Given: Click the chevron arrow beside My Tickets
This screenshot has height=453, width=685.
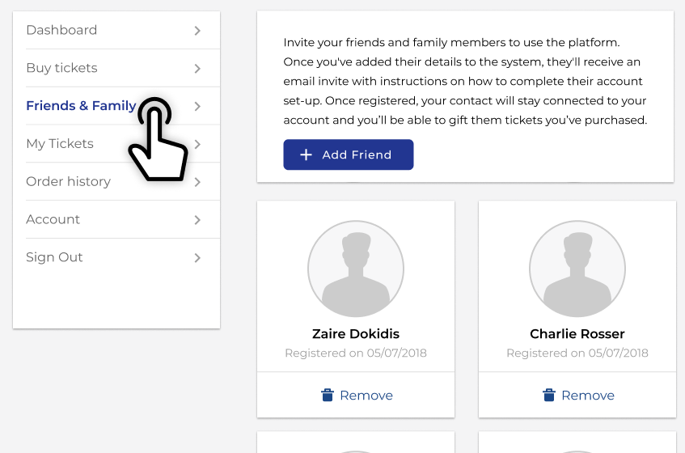Looking at the screenshot, I should (197, 144).
